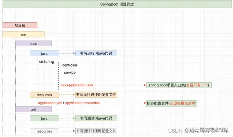The image size is (233, 137).
Task: Select the main purple box
Action: pos(33,44)
